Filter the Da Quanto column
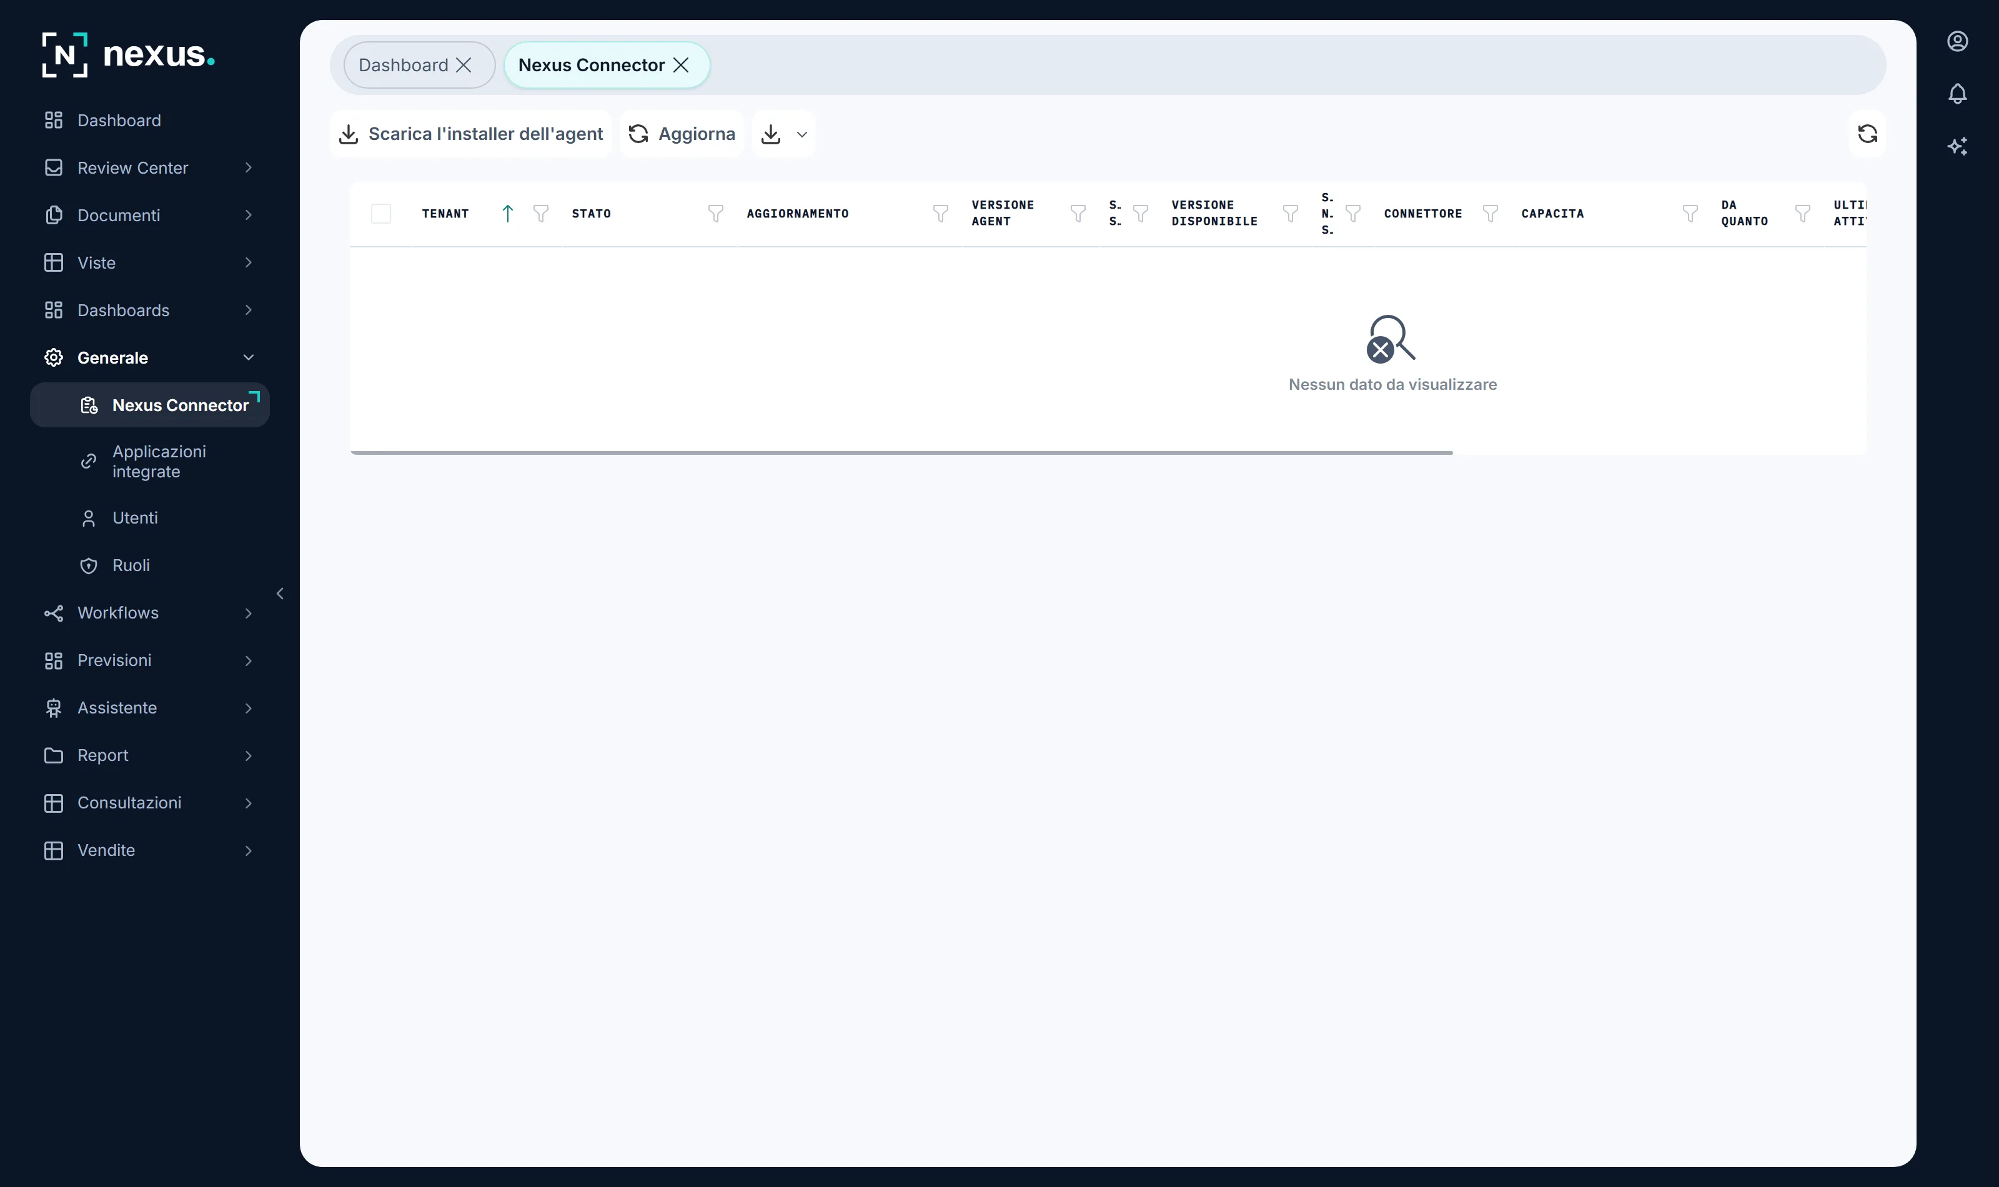Screen dimensions: 1999x1187 1802,214
